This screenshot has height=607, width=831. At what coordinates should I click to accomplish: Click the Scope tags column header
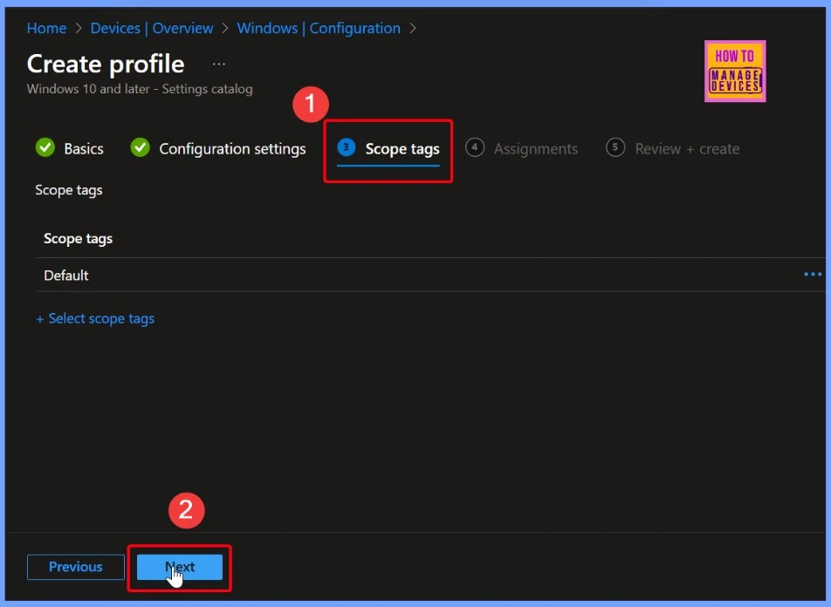(78, 239)
